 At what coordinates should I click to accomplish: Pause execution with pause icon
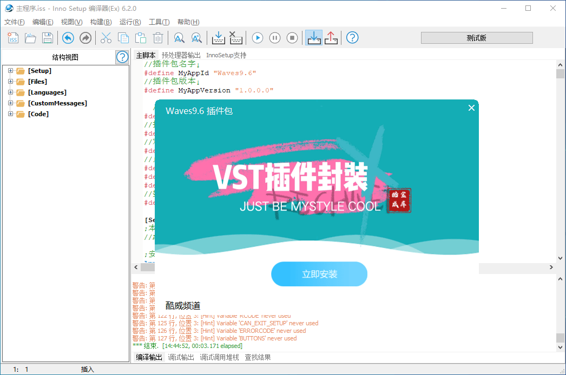tap(275, 38)
